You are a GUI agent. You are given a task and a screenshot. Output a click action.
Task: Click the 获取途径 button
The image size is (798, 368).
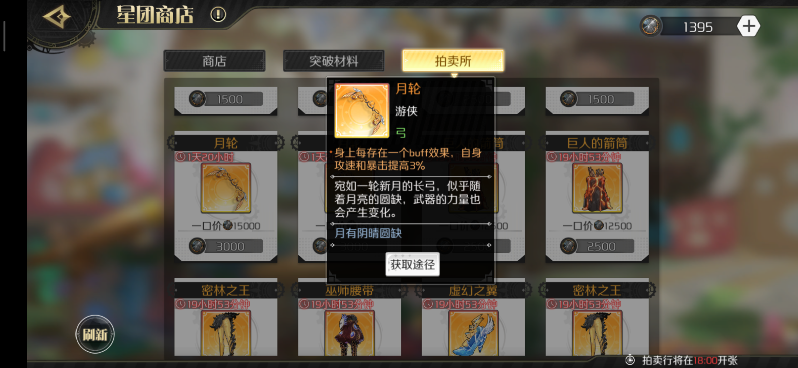[413, 264]
